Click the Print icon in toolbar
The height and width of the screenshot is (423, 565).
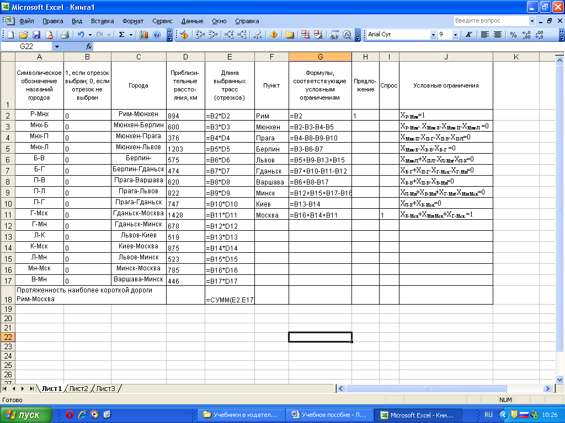65,35
